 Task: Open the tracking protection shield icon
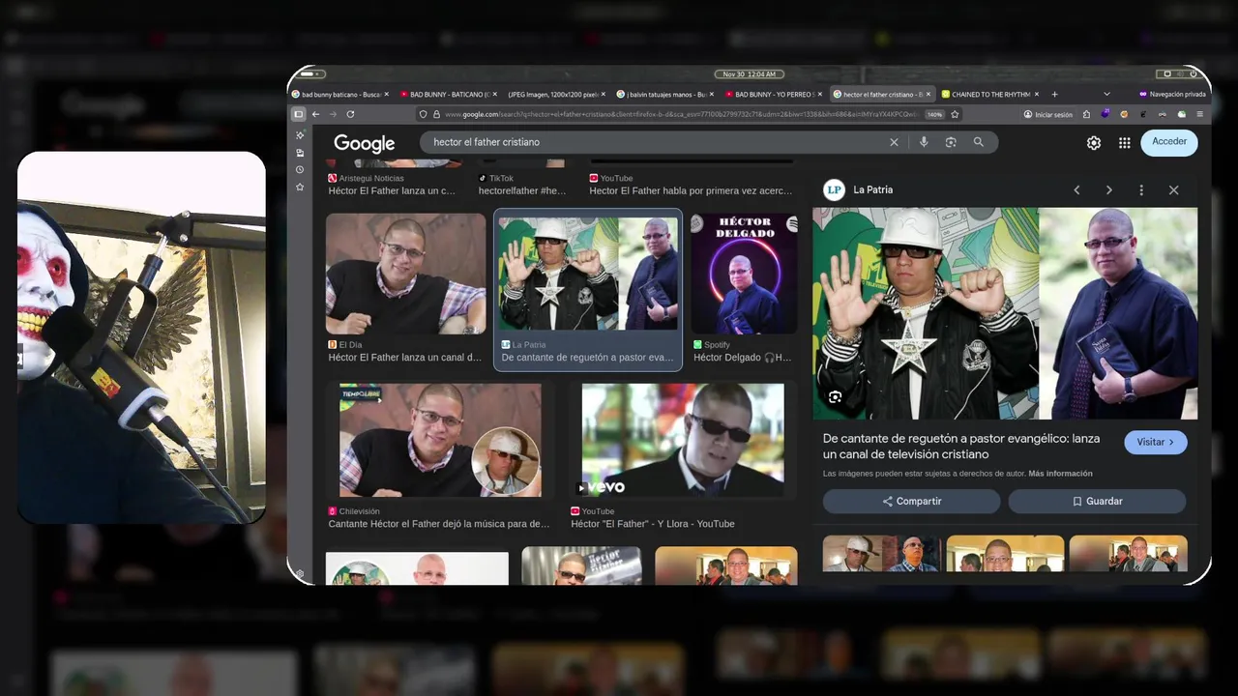pos(423,114)
